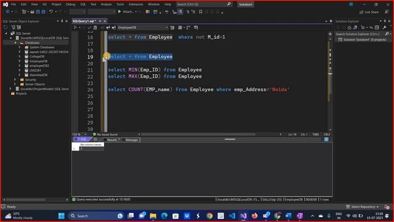
Task: Toggle auto-hide pin on SQL Server Object Explorer
Action: coord(62,21)
